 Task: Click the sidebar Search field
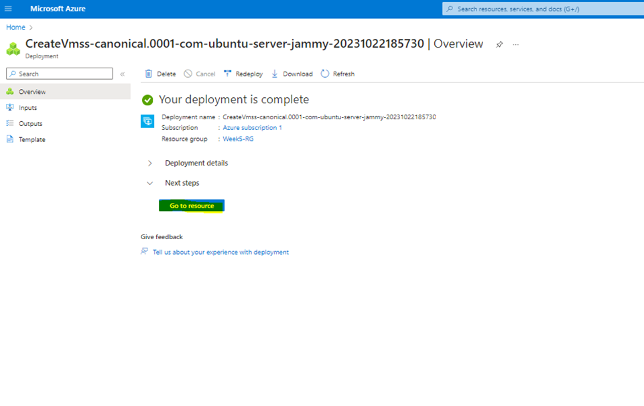60,74
